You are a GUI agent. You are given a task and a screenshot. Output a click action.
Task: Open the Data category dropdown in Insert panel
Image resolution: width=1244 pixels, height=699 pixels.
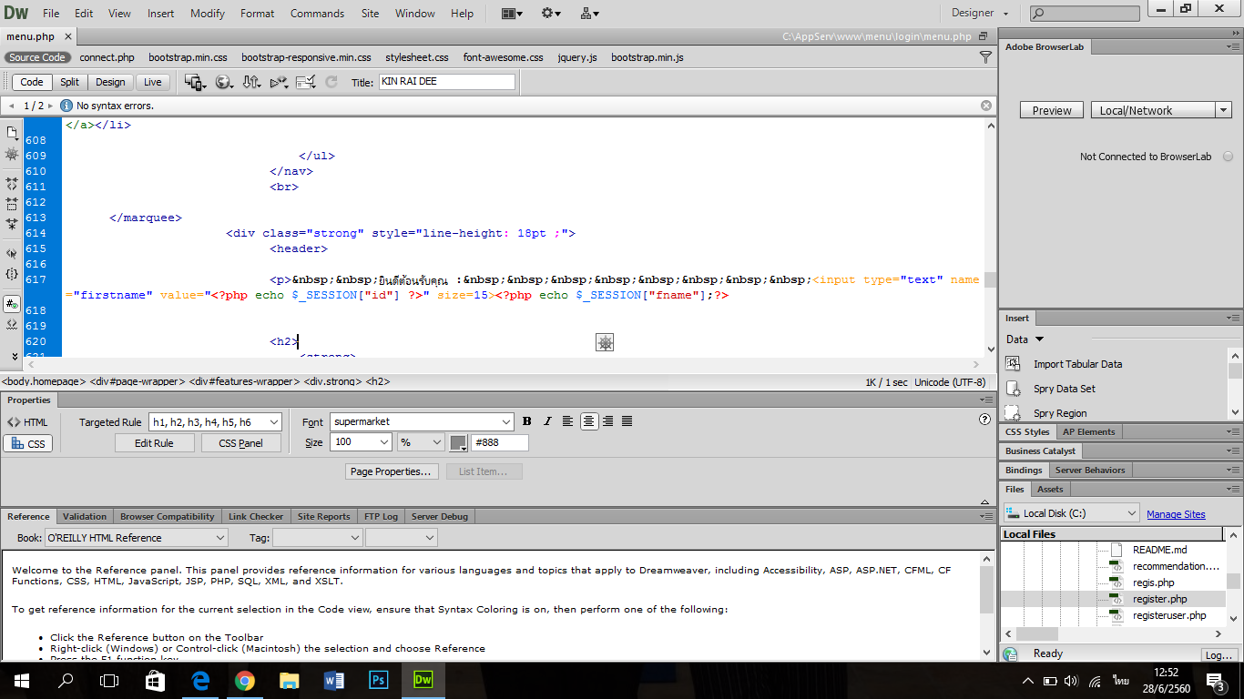[1025, 339]
